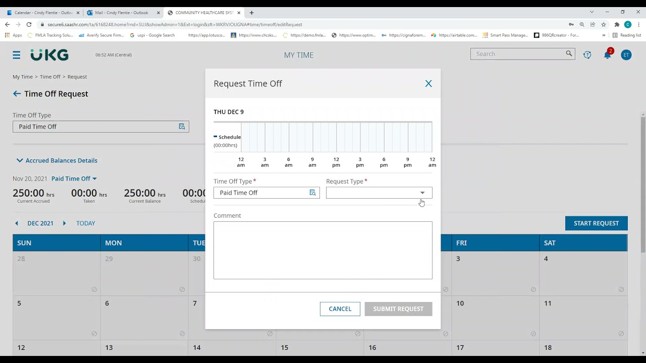646x363 pixels.
Task: Open Chrome profile avatar
Action: tap(627, 24)
